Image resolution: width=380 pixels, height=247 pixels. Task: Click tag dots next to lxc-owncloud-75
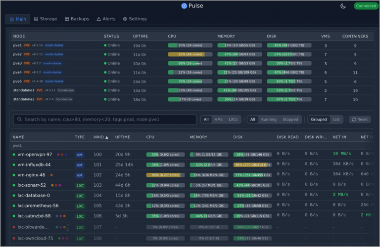(63, 238)
